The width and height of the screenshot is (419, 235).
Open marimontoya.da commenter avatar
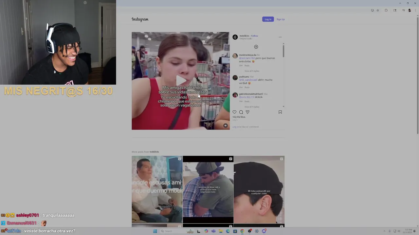pos(235,56)
